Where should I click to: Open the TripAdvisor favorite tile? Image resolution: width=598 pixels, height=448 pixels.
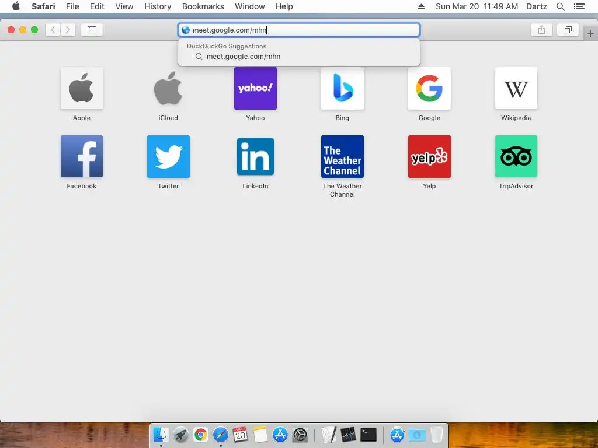click(516, 156)
